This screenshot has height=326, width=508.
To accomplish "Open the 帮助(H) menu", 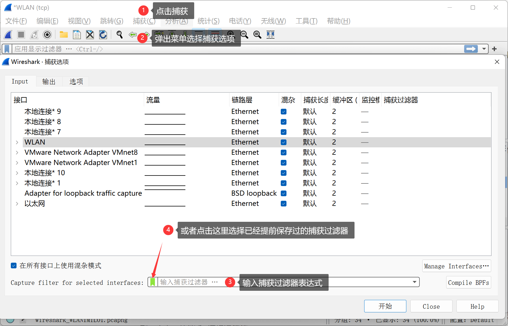I will point(339,21).
